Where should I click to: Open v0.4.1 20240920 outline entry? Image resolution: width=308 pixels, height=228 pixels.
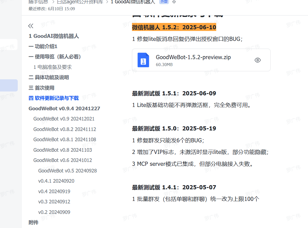(56, 181)
